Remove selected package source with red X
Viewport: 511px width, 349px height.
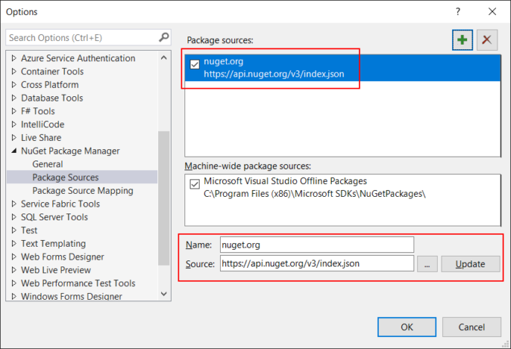tap(487, 40)
